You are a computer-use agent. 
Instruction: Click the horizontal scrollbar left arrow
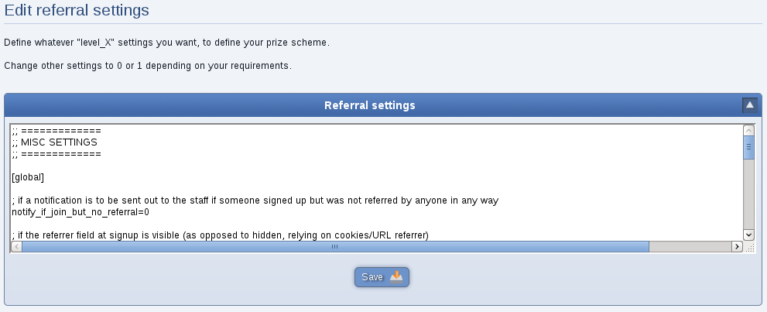point(16,246)
